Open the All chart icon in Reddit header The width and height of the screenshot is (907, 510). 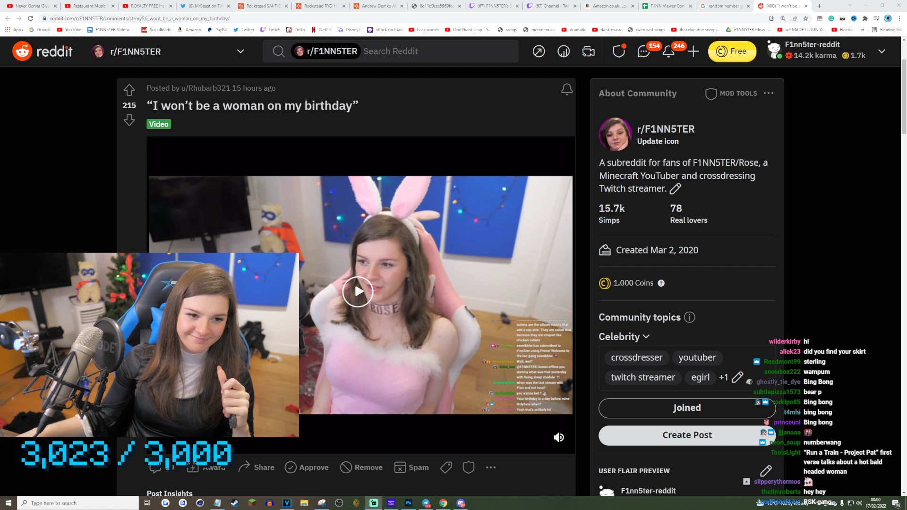[x=564, y=51]
